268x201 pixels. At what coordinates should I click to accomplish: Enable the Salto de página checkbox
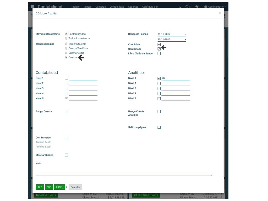pyautogui.click(x=159, y=127)
